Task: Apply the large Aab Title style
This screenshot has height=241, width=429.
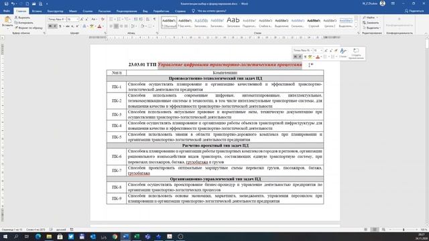Action: [x=233, y=22]
